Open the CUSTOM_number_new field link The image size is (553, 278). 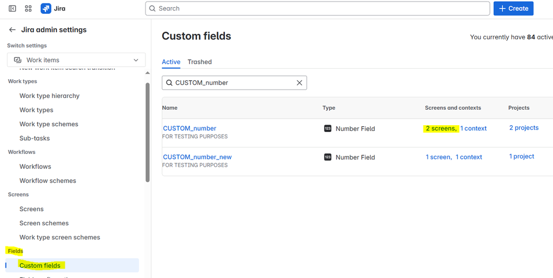point(198,157)
